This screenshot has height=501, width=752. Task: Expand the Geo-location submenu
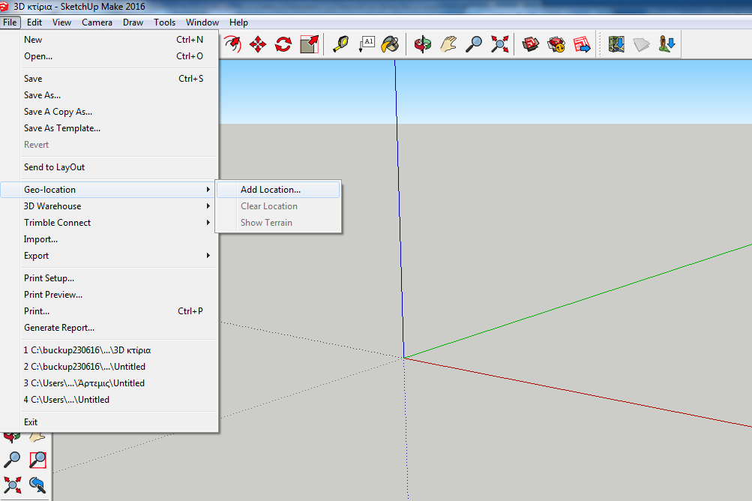click(x=109, y=190)
